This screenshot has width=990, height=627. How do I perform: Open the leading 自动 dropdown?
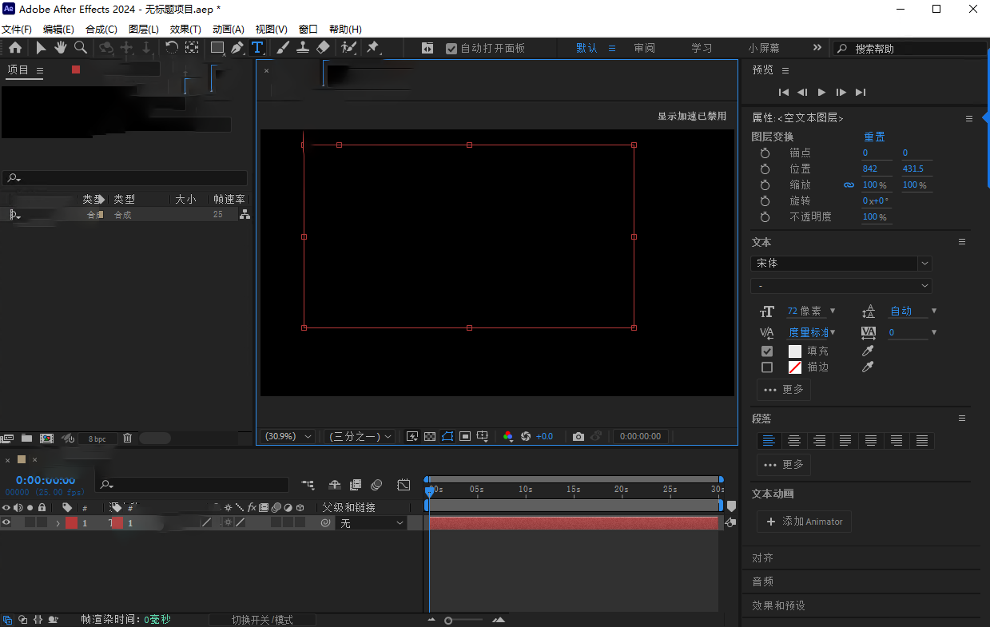tap(934, 311)
